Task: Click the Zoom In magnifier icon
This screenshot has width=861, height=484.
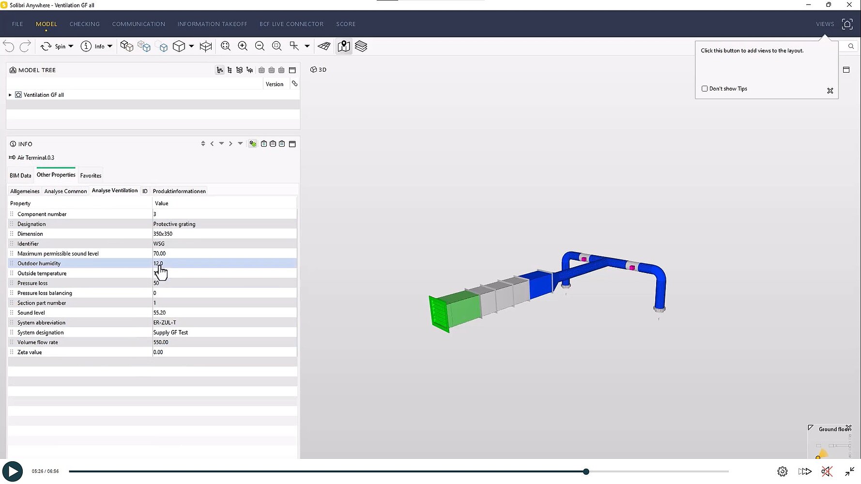Action: (x=243, y=46)
